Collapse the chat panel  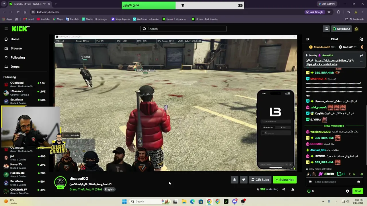point(308,39)
